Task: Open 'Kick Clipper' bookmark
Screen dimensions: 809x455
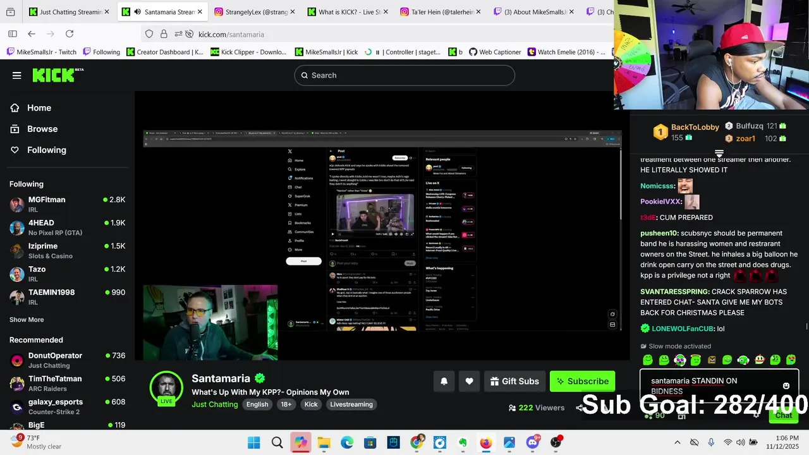Action: 248,52
